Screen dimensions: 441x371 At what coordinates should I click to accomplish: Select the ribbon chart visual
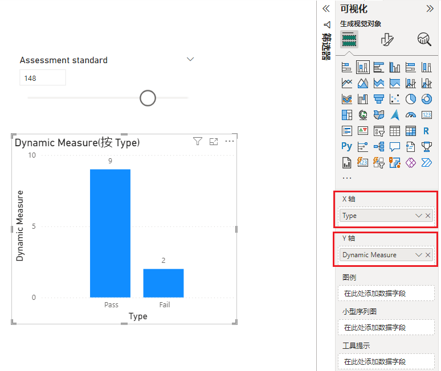tap(347, 99)
